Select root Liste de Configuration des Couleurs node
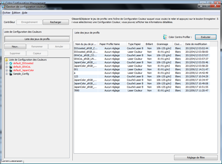Viewport: 222px width, 164px height. coord(27,60)
